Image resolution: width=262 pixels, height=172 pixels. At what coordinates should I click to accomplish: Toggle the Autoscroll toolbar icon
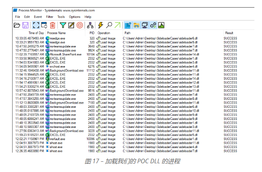44,25
